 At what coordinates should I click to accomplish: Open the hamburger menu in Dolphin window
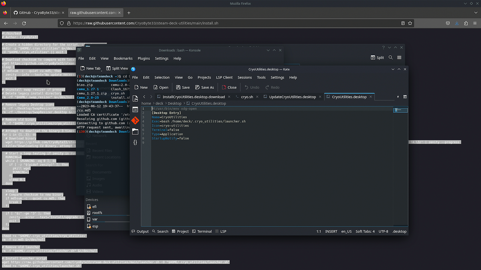pyautogui.click(x=399, y=58)
